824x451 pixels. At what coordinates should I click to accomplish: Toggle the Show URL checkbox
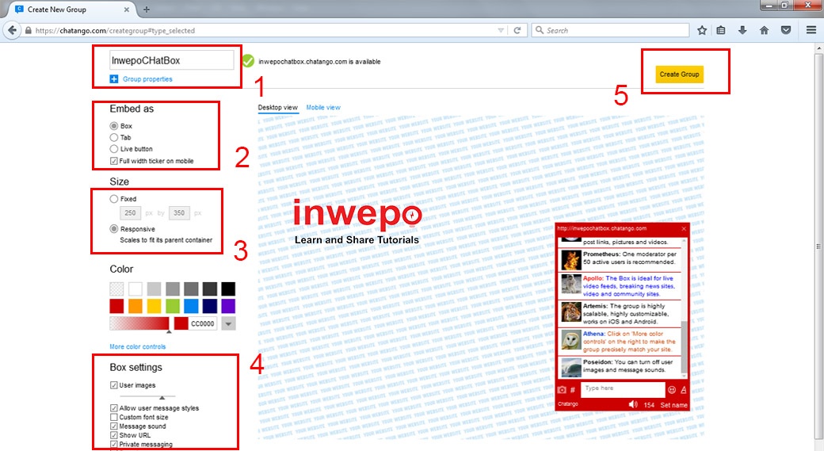(113, 435)
